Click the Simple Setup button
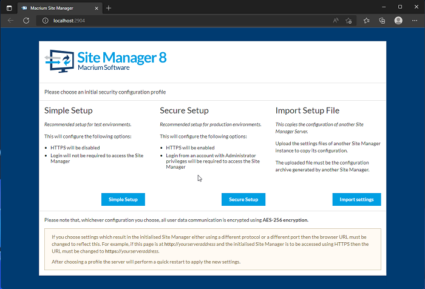Screen dimensions: 425x289 click(123, 199)
